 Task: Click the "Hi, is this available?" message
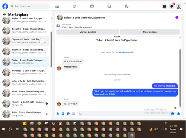pyautogui.click(x=73, y=61)
